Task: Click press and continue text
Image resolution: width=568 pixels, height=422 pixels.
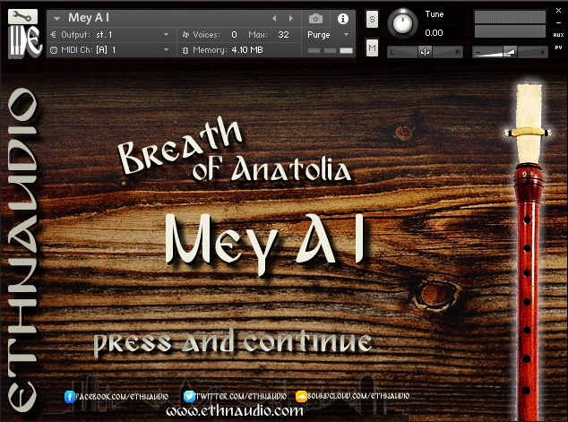Action: pos(233,342)
